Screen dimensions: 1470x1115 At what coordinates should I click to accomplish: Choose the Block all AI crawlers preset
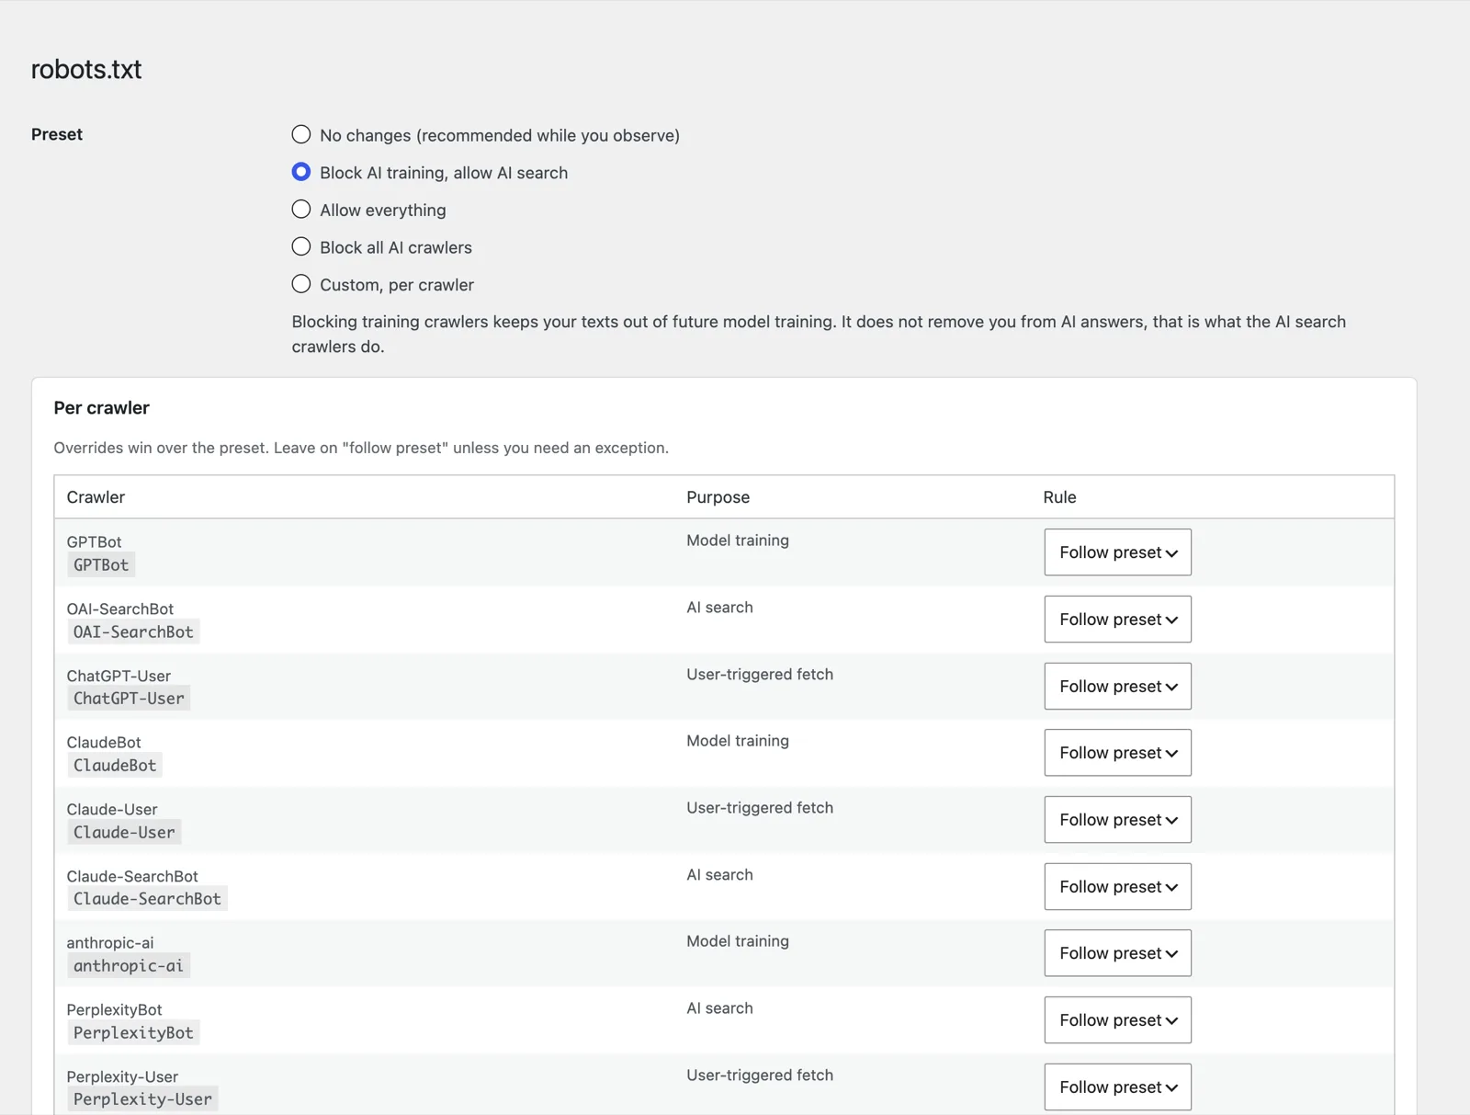301,246
